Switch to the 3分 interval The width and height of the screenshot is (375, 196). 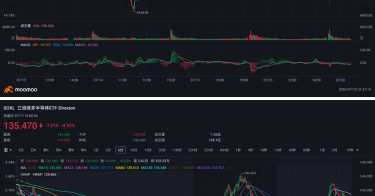pos(108,150)
